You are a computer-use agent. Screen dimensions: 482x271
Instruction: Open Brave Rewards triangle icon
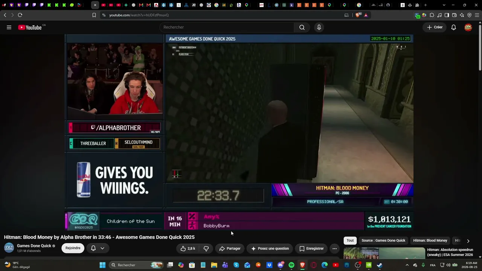(366, 15)
